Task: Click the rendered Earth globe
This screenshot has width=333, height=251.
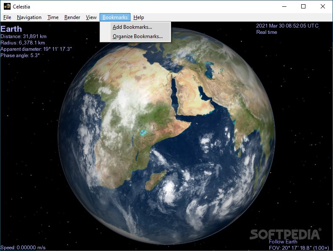Action: (x=166, y=136)
